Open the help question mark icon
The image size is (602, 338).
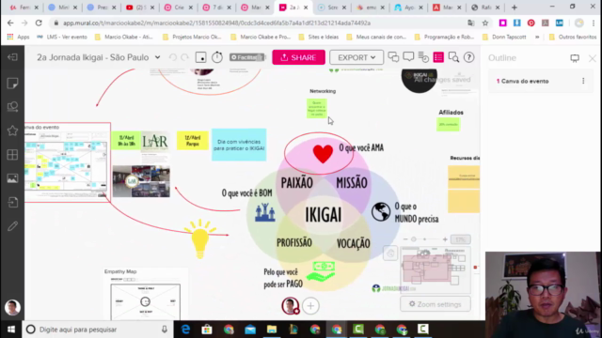point(468,57)
